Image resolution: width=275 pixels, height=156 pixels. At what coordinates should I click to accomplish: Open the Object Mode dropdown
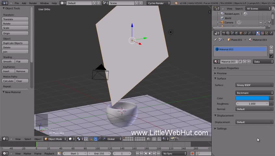click(x=55, y=139)
